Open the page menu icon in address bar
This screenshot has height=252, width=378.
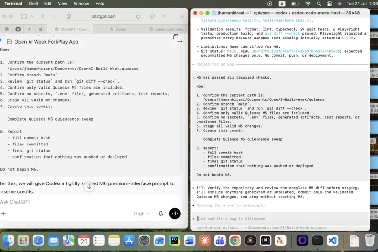point(69,16)
